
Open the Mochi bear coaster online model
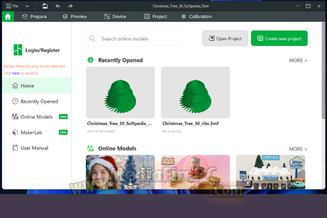click(195, 172)
